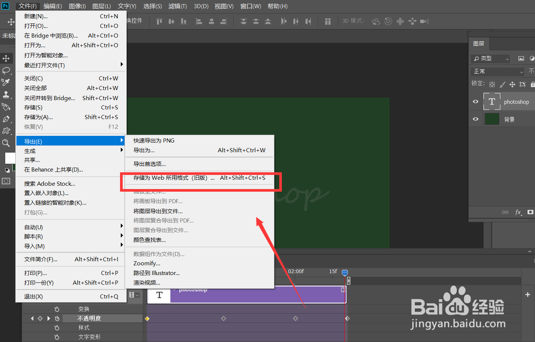This screenshot has width=535, height=342.
Task: Toggle stopwatch for 变换 property
Action: tap(57, 309)
